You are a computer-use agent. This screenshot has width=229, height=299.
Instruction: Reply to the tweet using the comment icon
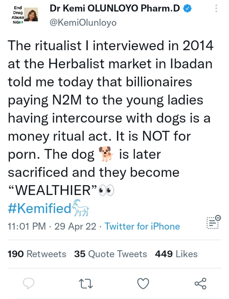tap(30, 283)
